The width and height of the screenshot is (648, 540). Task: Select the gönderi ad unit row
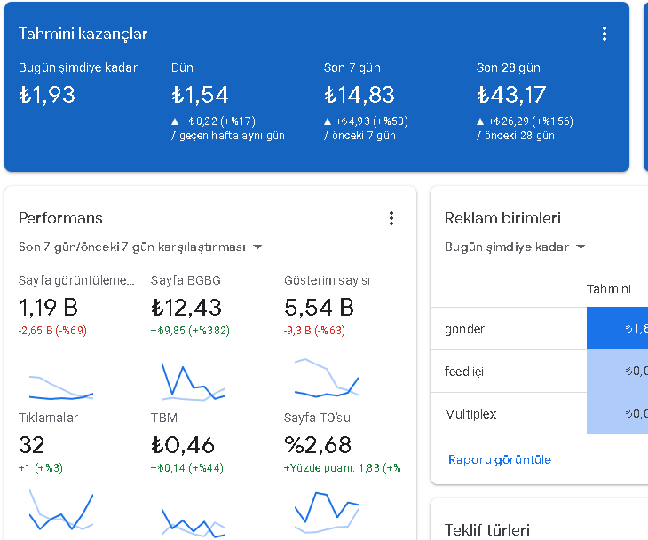[539, 329]
